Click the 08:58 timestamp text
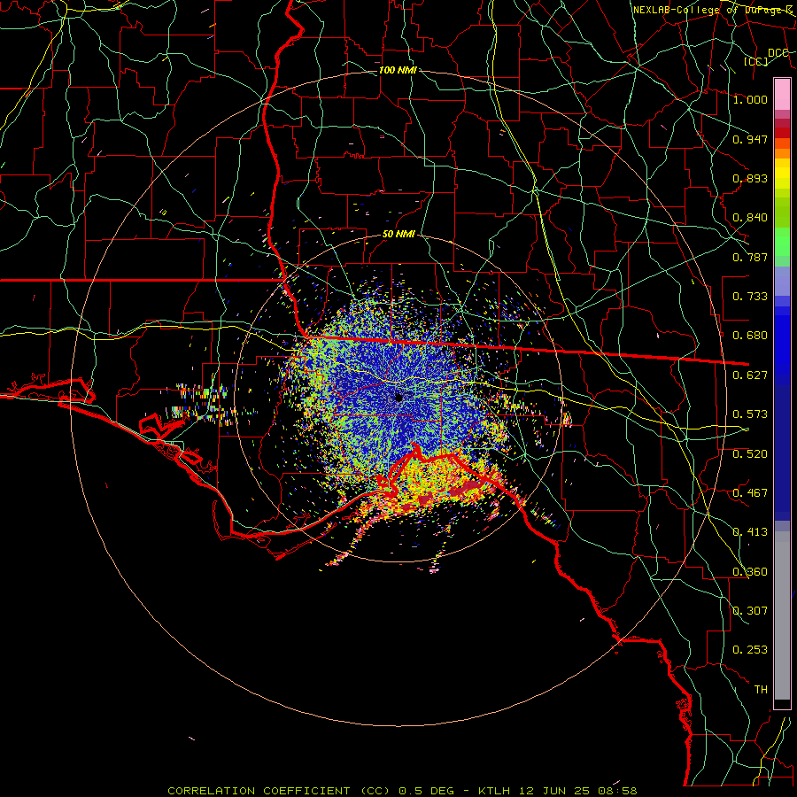Image resolution: width=797 pixels, height=797 pixels. coord(617,791)
